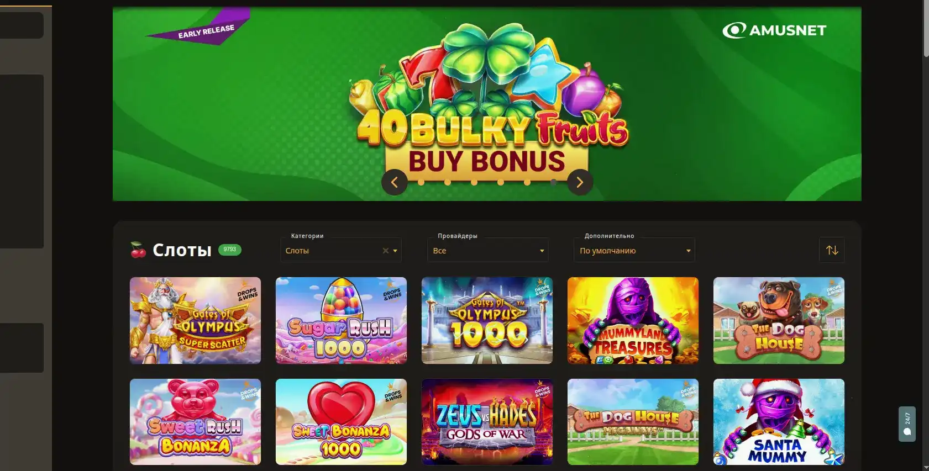
Task: Open the 24/7 live chat widget
Action: [x=907, y=424]
